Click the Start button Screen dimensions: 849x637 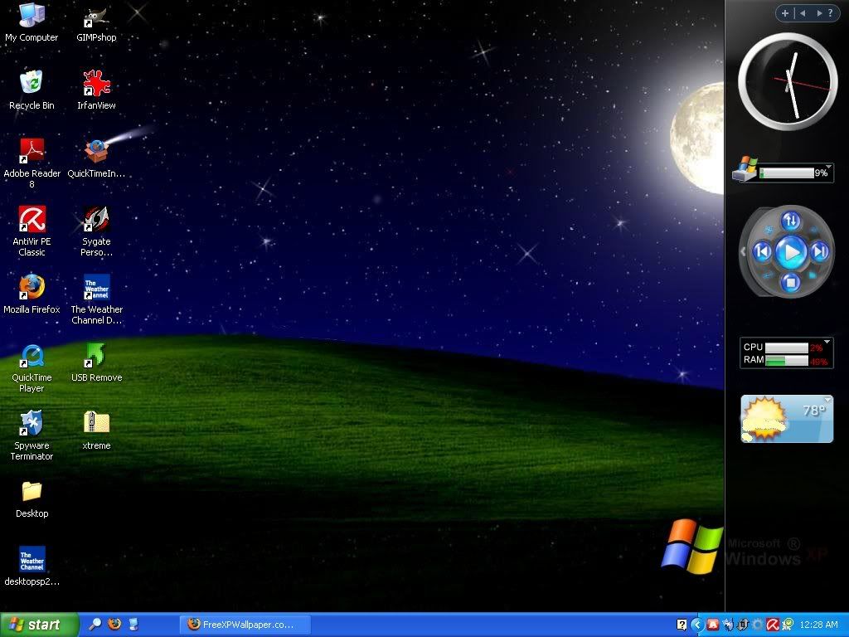(40, 625)
